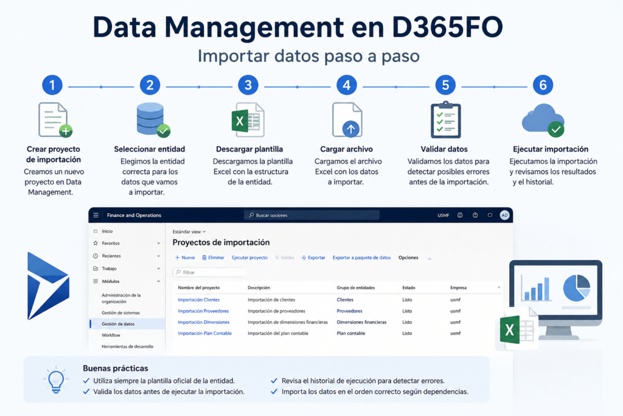
Task: Open the Opciones tab
Action: coord(408,258)
